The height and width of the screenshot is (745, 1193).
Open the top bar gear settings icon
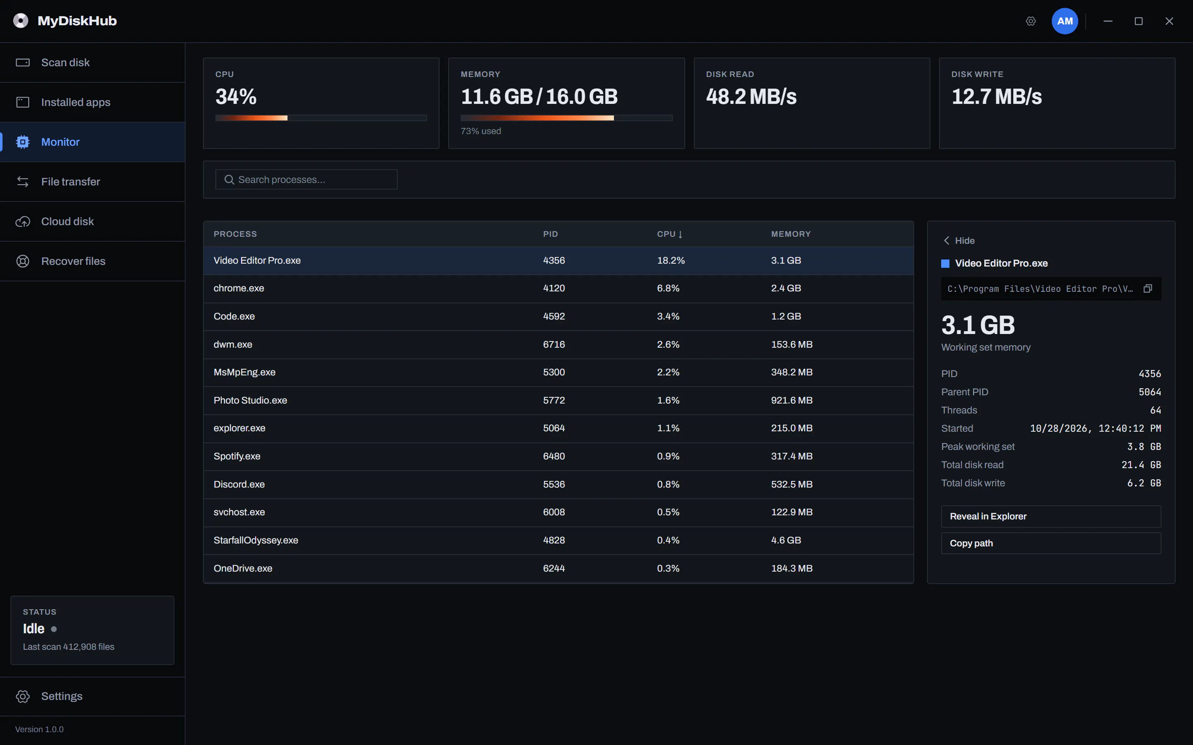coord(1030,21)
